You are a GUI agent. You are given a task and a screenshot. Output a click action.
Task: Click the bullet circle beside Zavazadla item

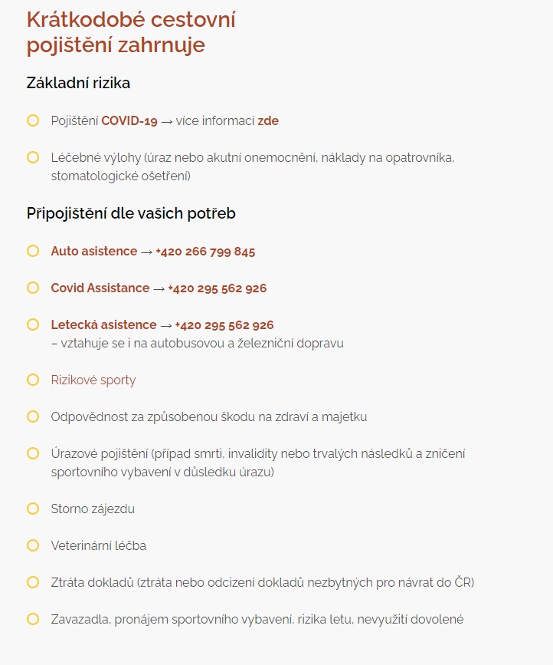[33, 619]
